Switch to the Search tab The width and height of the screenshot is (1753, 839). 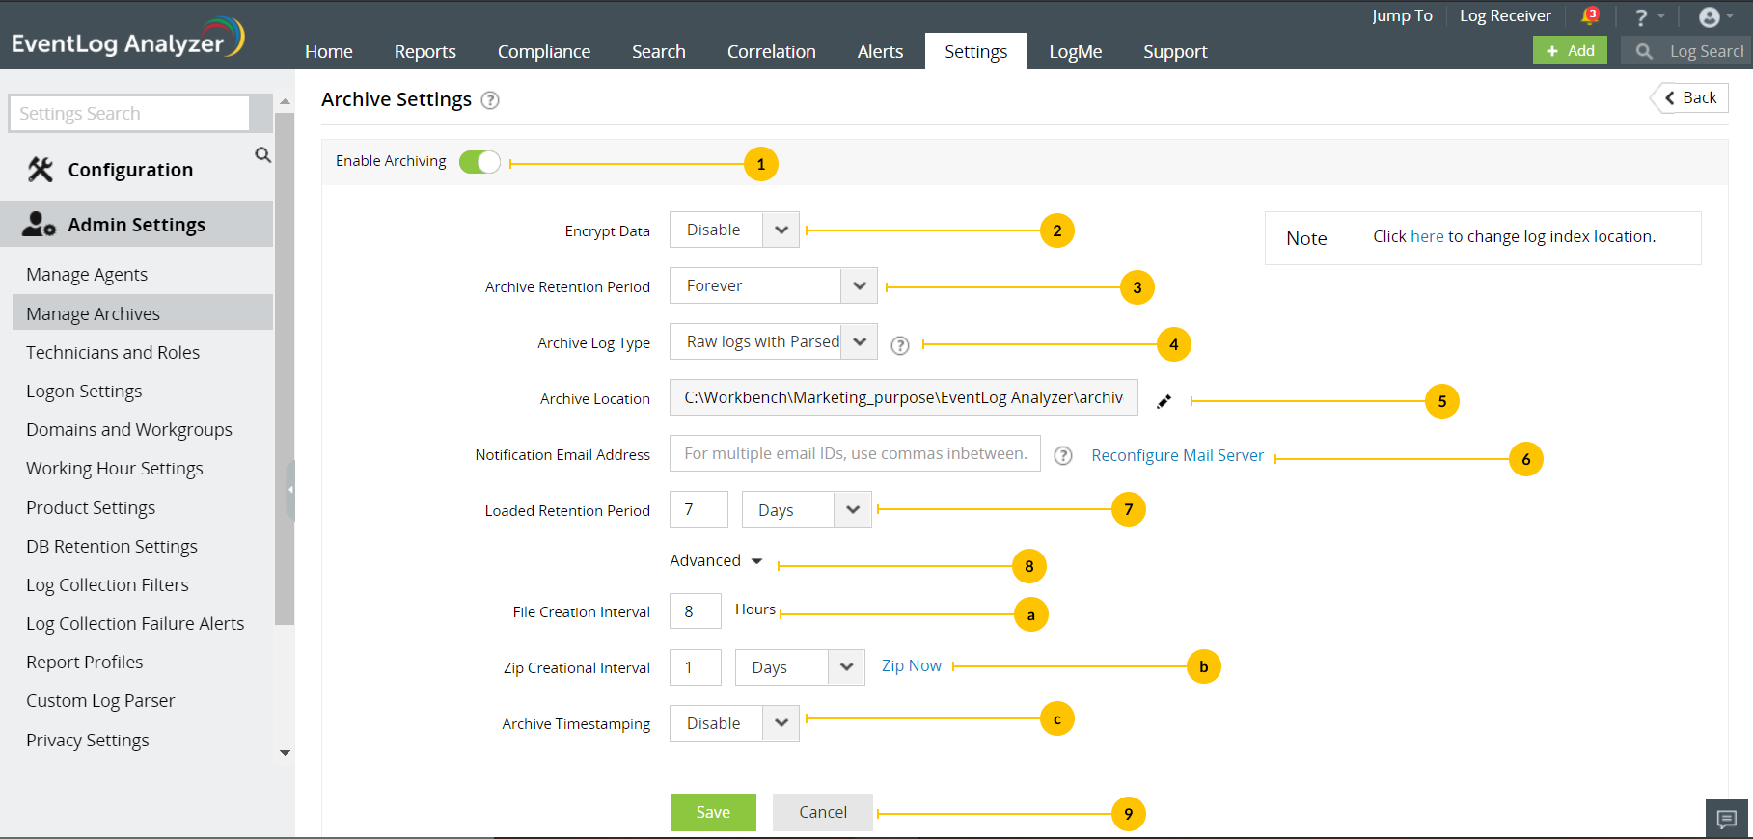(659, 51)
